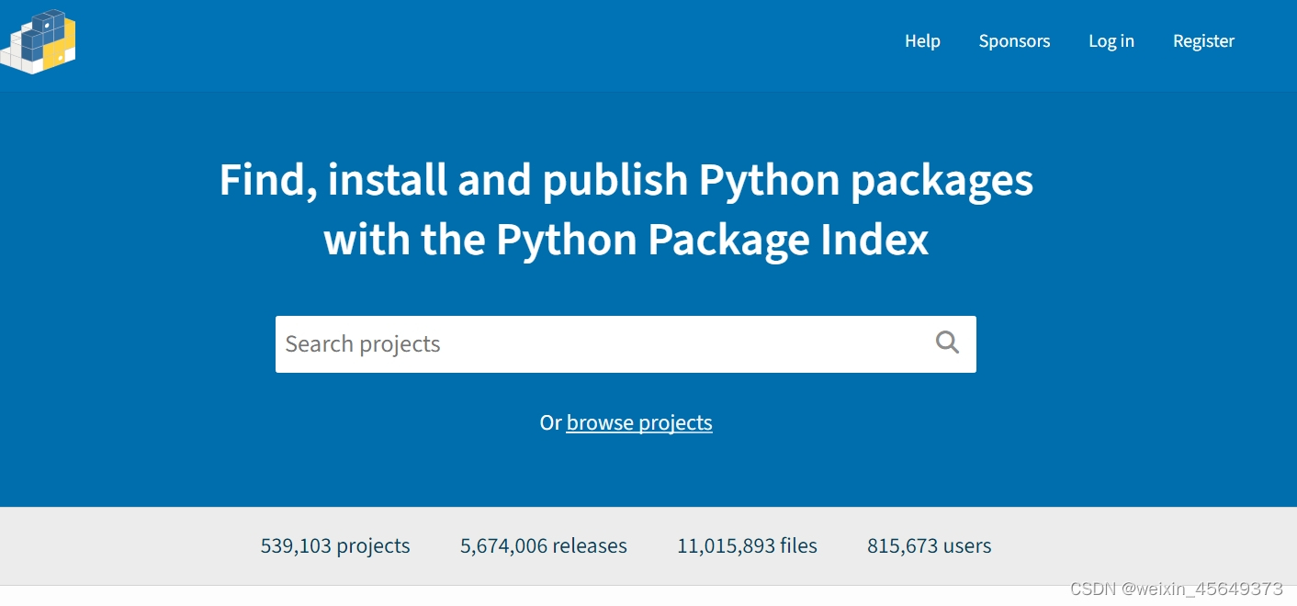Click the Or text before browse projects
The width and height of the screenshot is (1297, 606).
(551, 422)
